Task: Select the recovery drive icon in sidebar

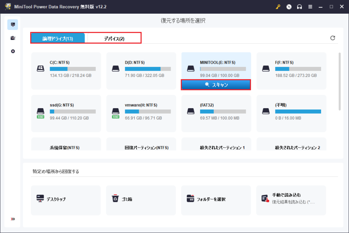Action: [13, 25]
